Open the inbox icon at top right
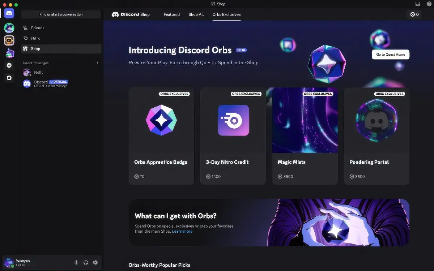Viewport: 434px width, 271px height. [418, 4]
